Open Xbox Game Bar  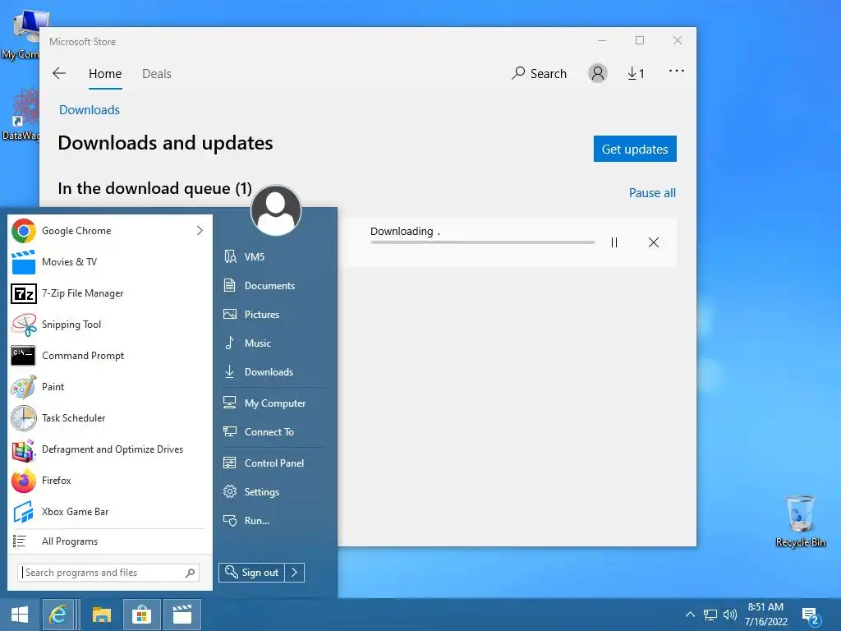110,511
